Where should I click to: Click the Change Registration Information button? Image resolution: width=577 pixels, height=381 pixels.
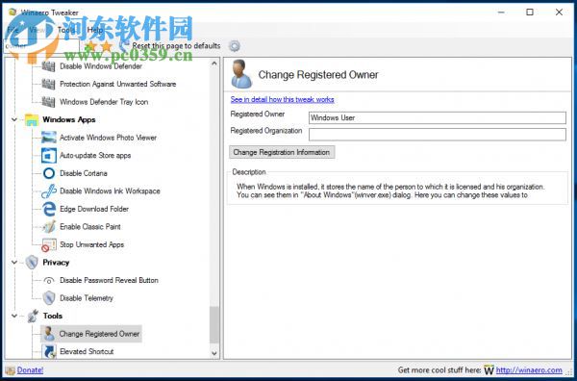[x=282, y=152]
